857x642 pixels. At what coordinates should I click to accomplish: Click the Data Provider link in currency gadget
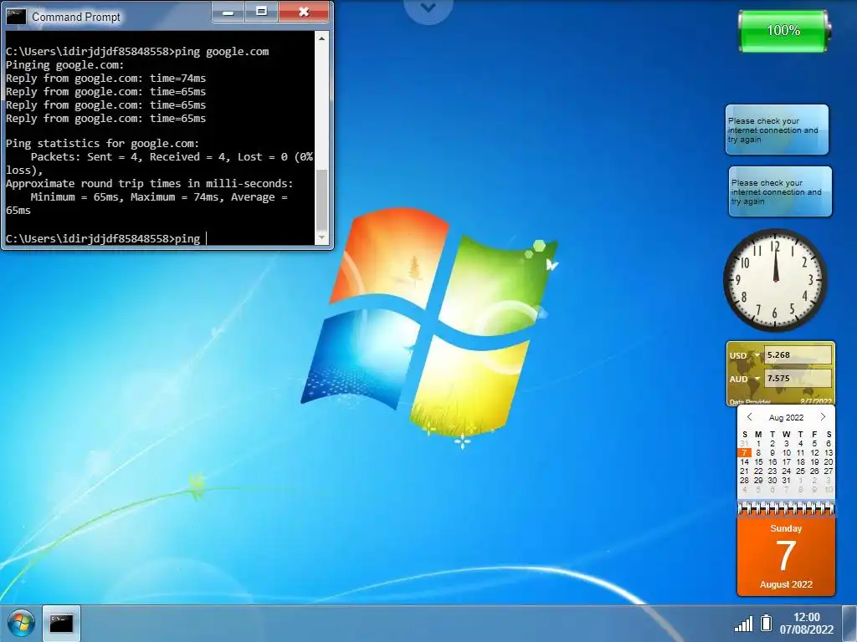(750, 402)
